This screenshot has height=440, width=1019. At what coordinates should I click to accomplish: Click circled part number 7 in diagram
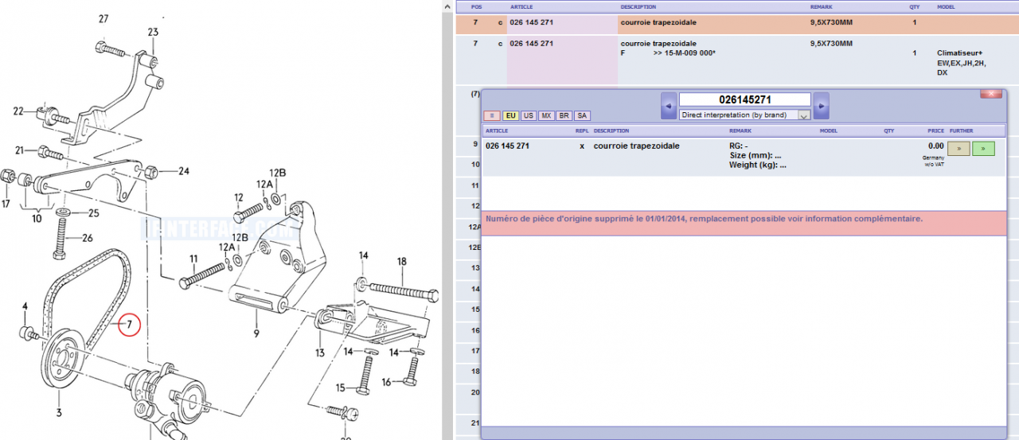coord(128,325)
